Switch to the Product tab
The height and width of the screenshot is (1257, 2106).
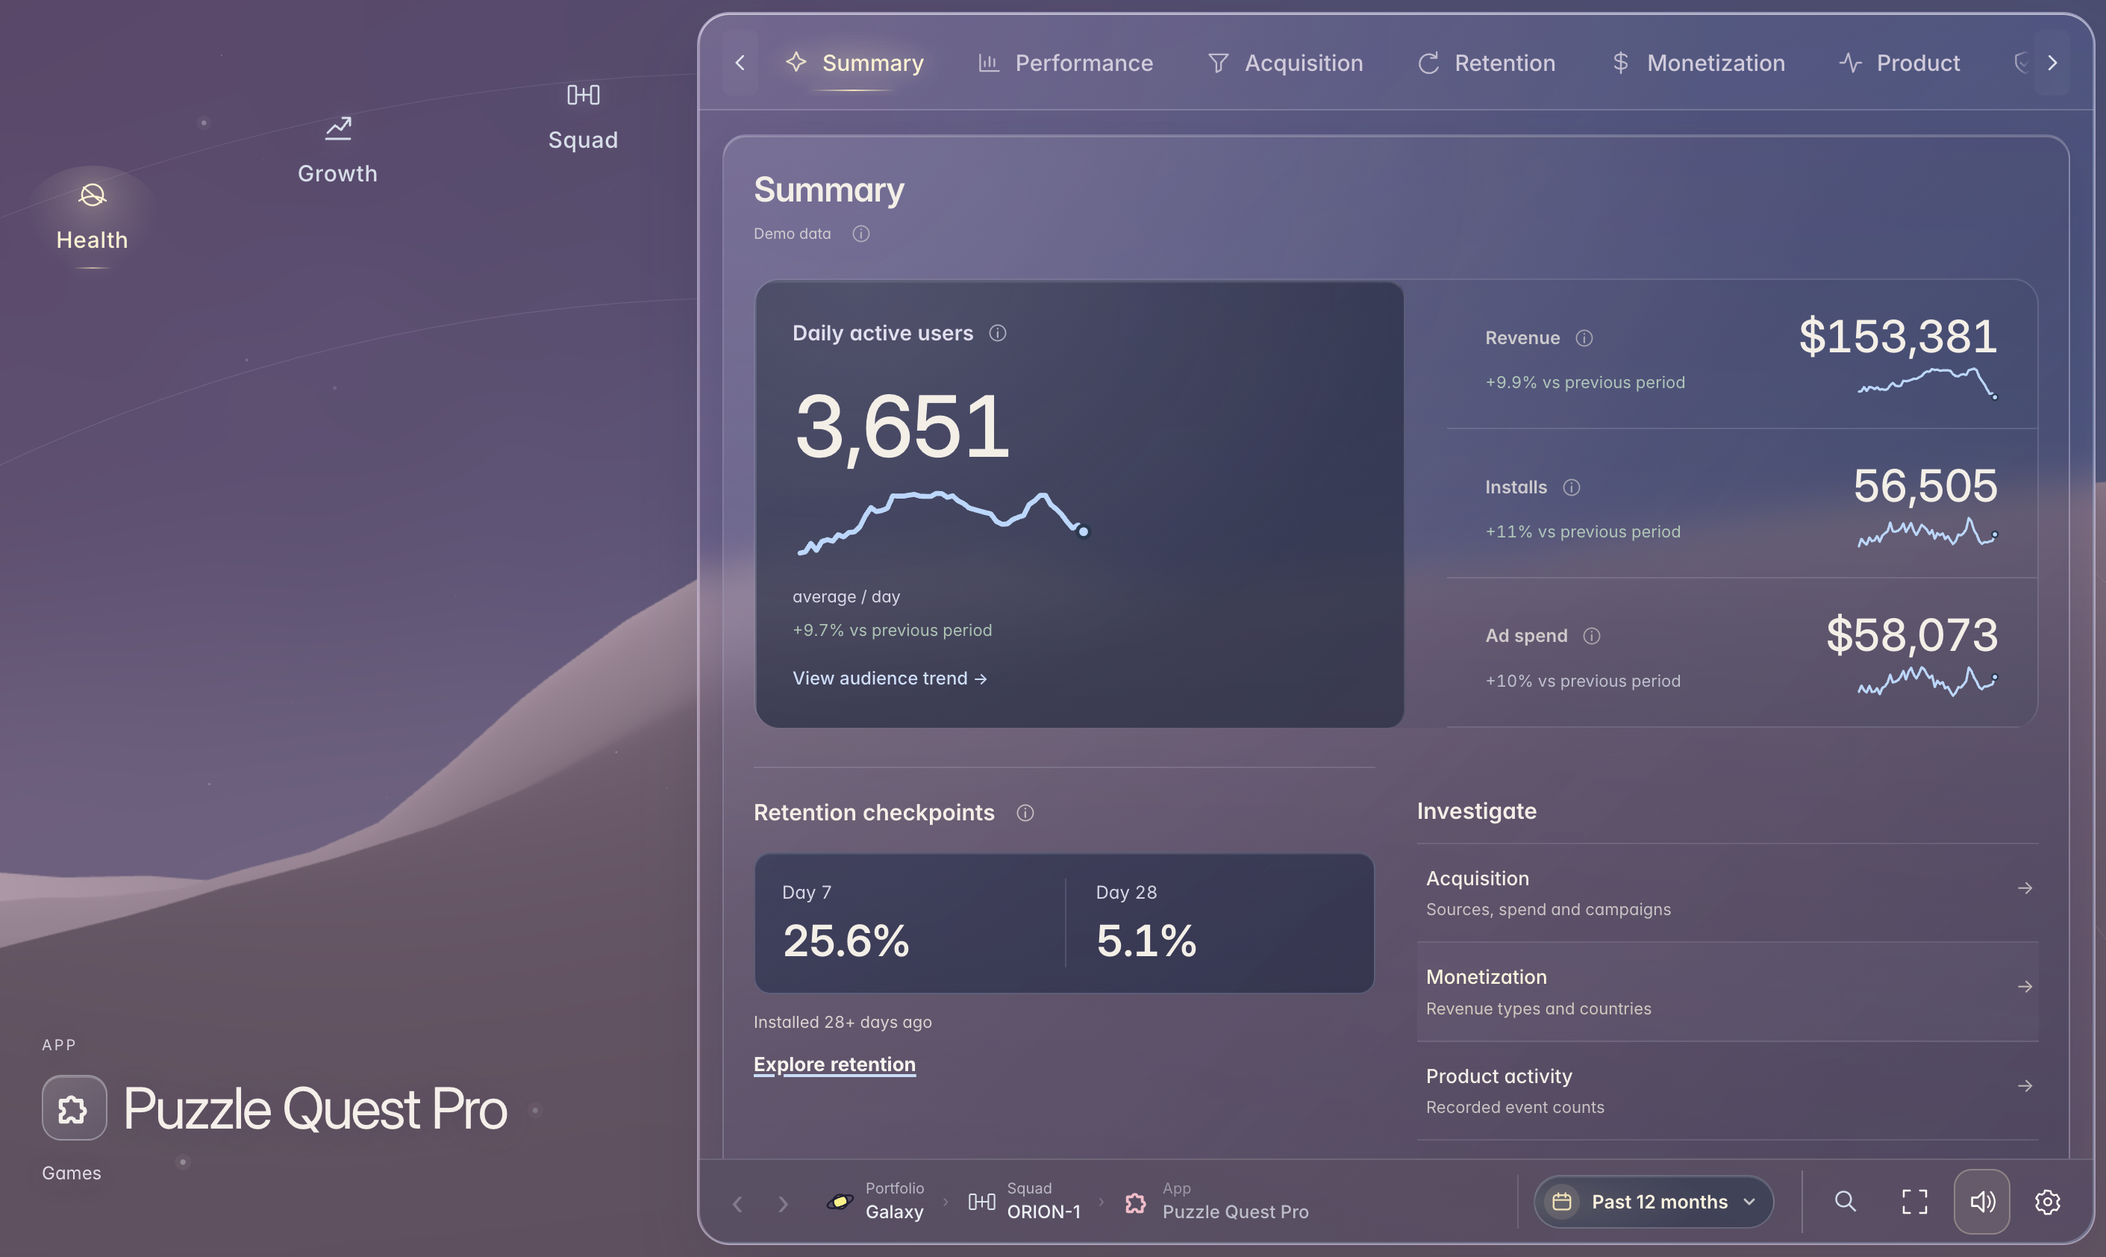pyautogui.click(x=1900, y=63)
